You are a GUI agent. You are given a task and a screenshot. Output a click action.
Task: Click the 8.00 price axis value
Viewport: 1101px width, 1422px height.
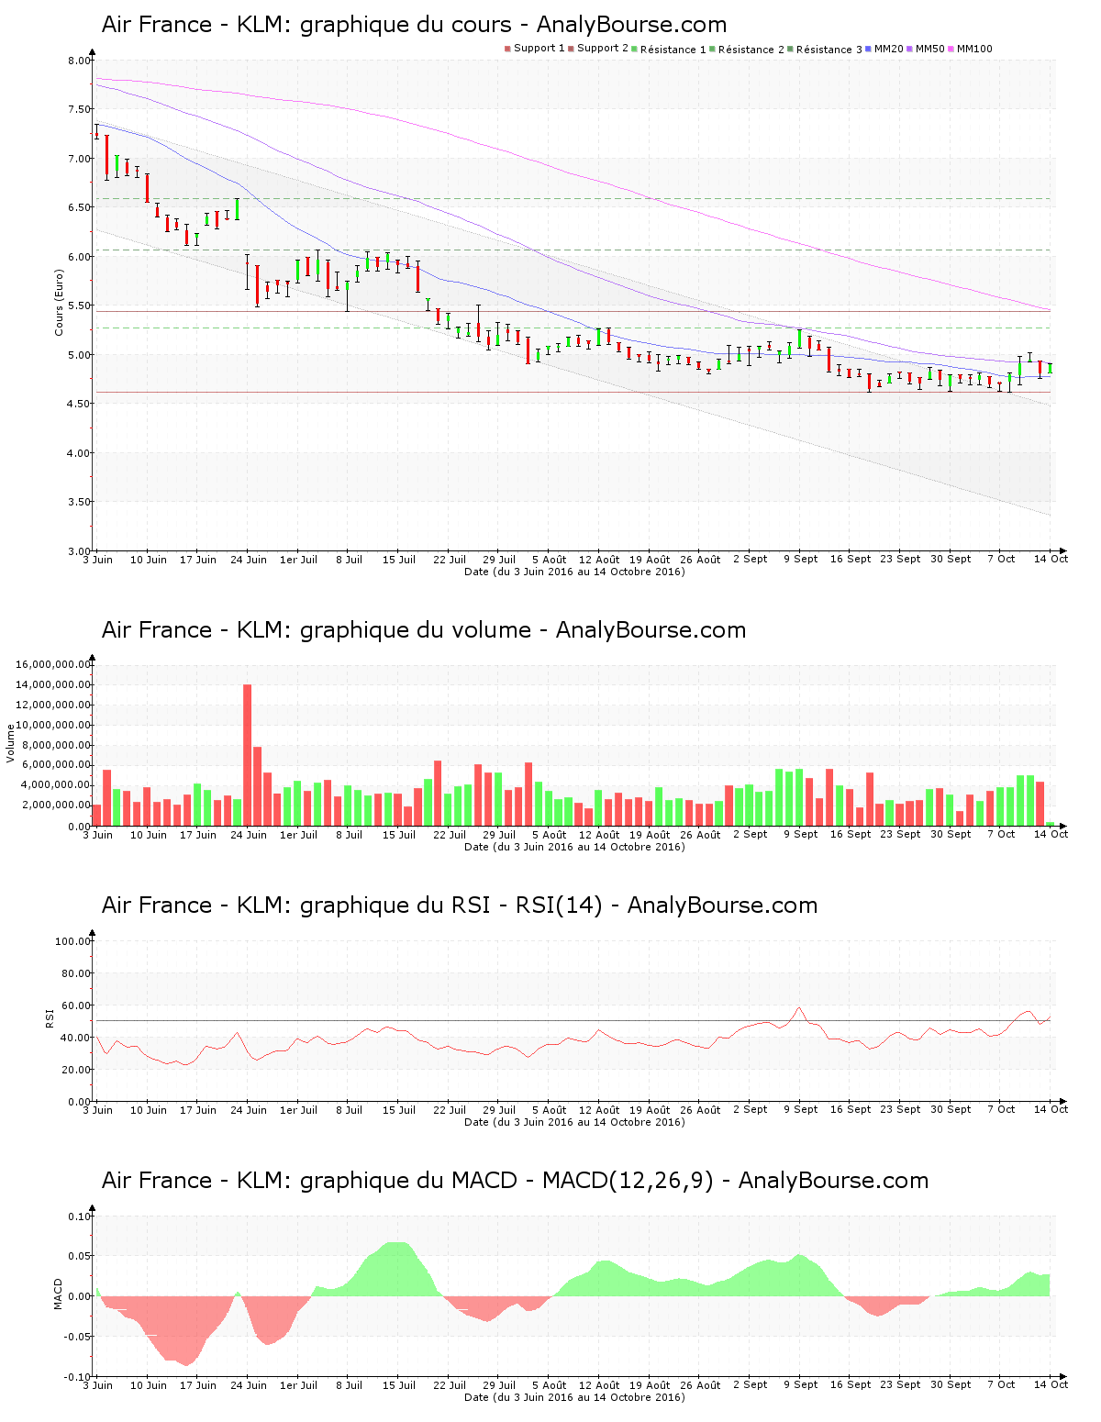tap(78, 61)
